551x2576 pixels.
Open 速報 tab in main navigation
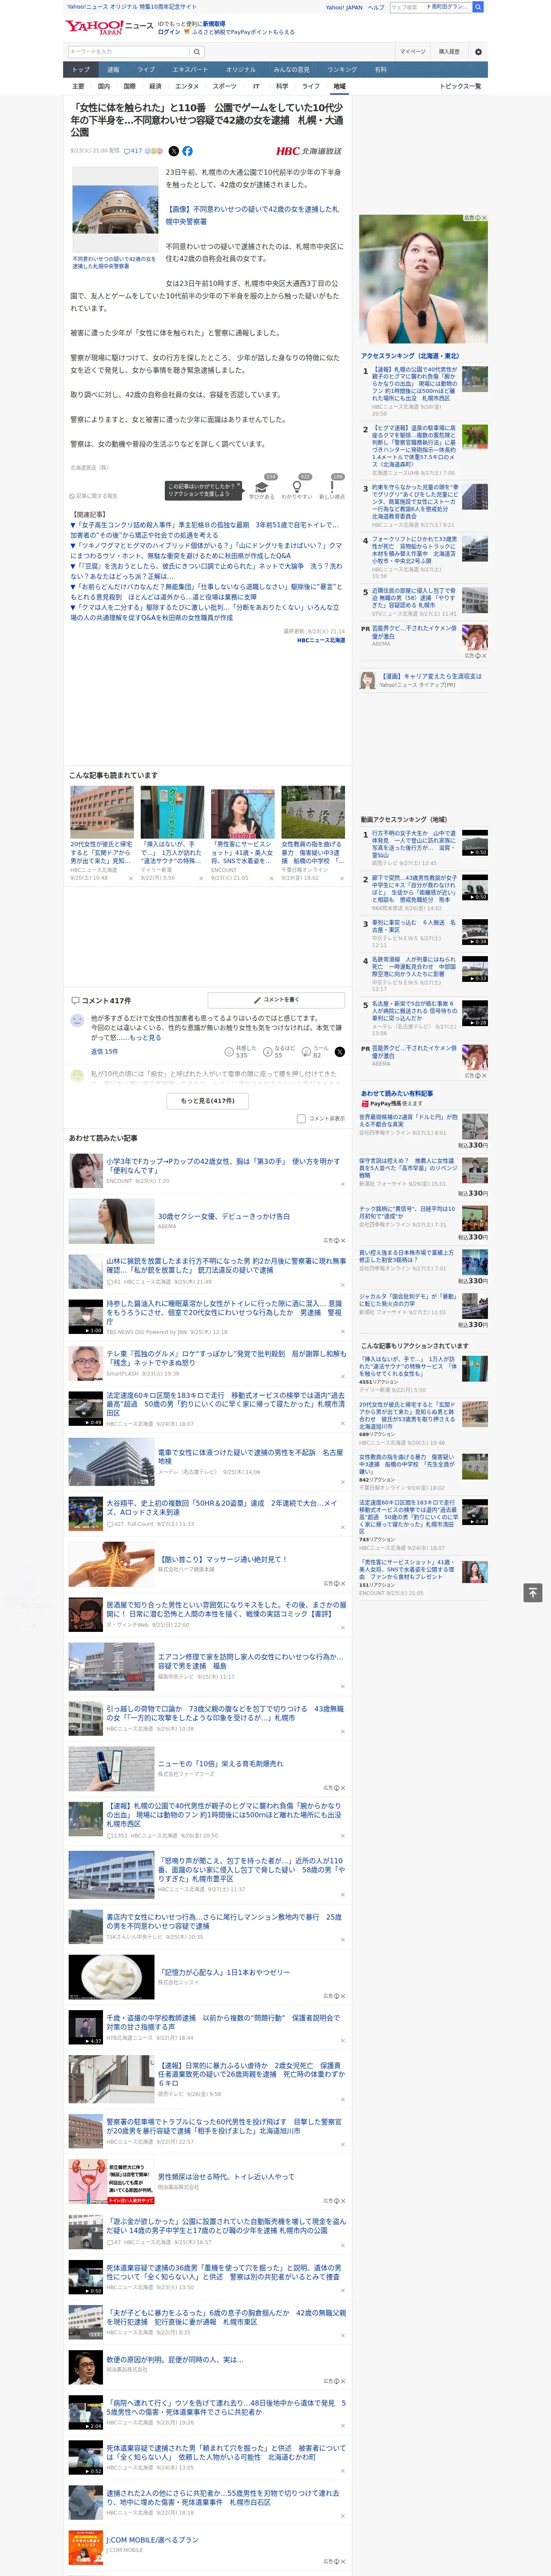pos(113,70)
